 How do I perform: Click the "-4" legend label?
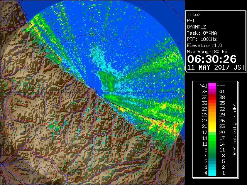205,173
